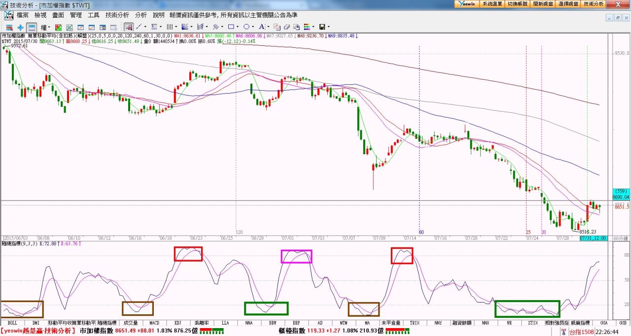
Task: Open the 檔案 menu
Action: click(x=23, y=15)
